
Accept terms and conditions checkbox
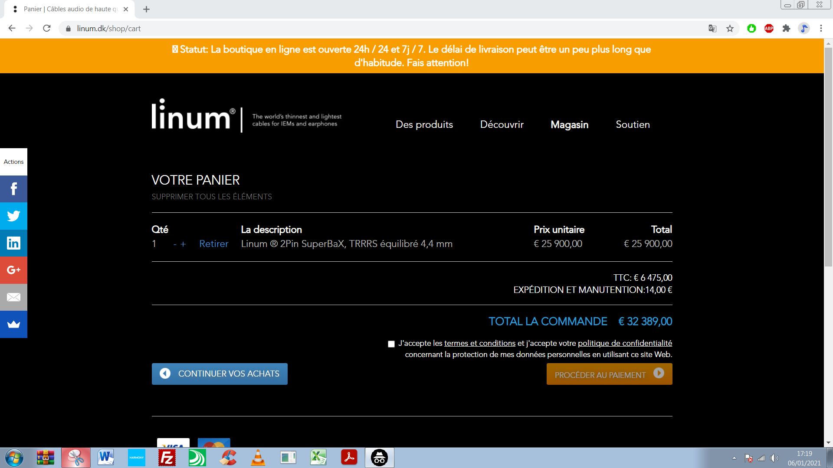(x=391, y=344)
